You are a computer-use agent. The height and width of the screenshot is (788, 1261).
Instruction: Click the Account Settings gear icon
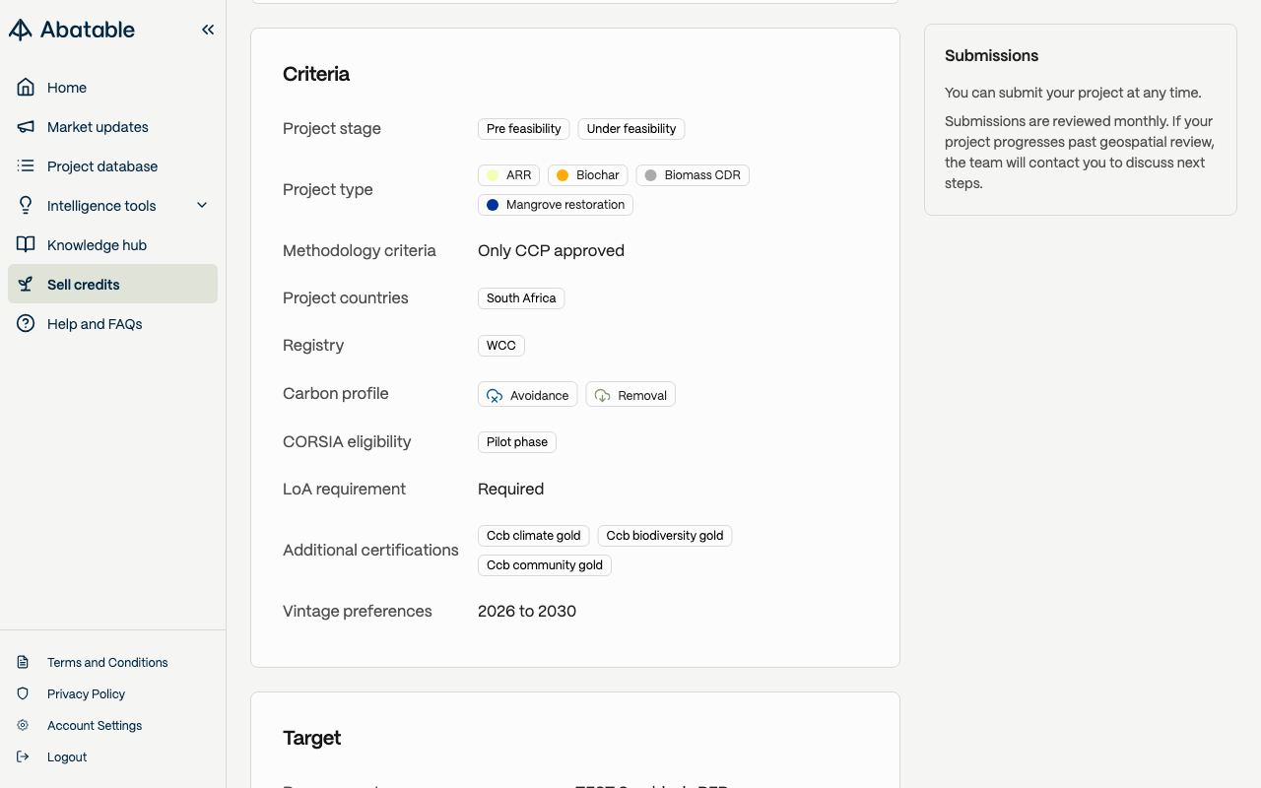click(x=23, y=726)
